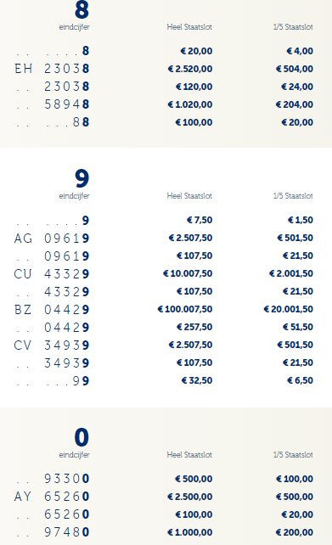This screenshot has height=545, width=332.
Task: Select lot number CV 34939
Action: coord(52,346)
